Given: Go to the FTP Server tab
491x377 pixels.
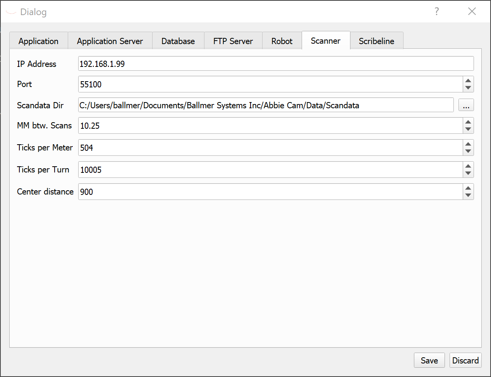Looking at the screenshot, I should pos(233,41).
